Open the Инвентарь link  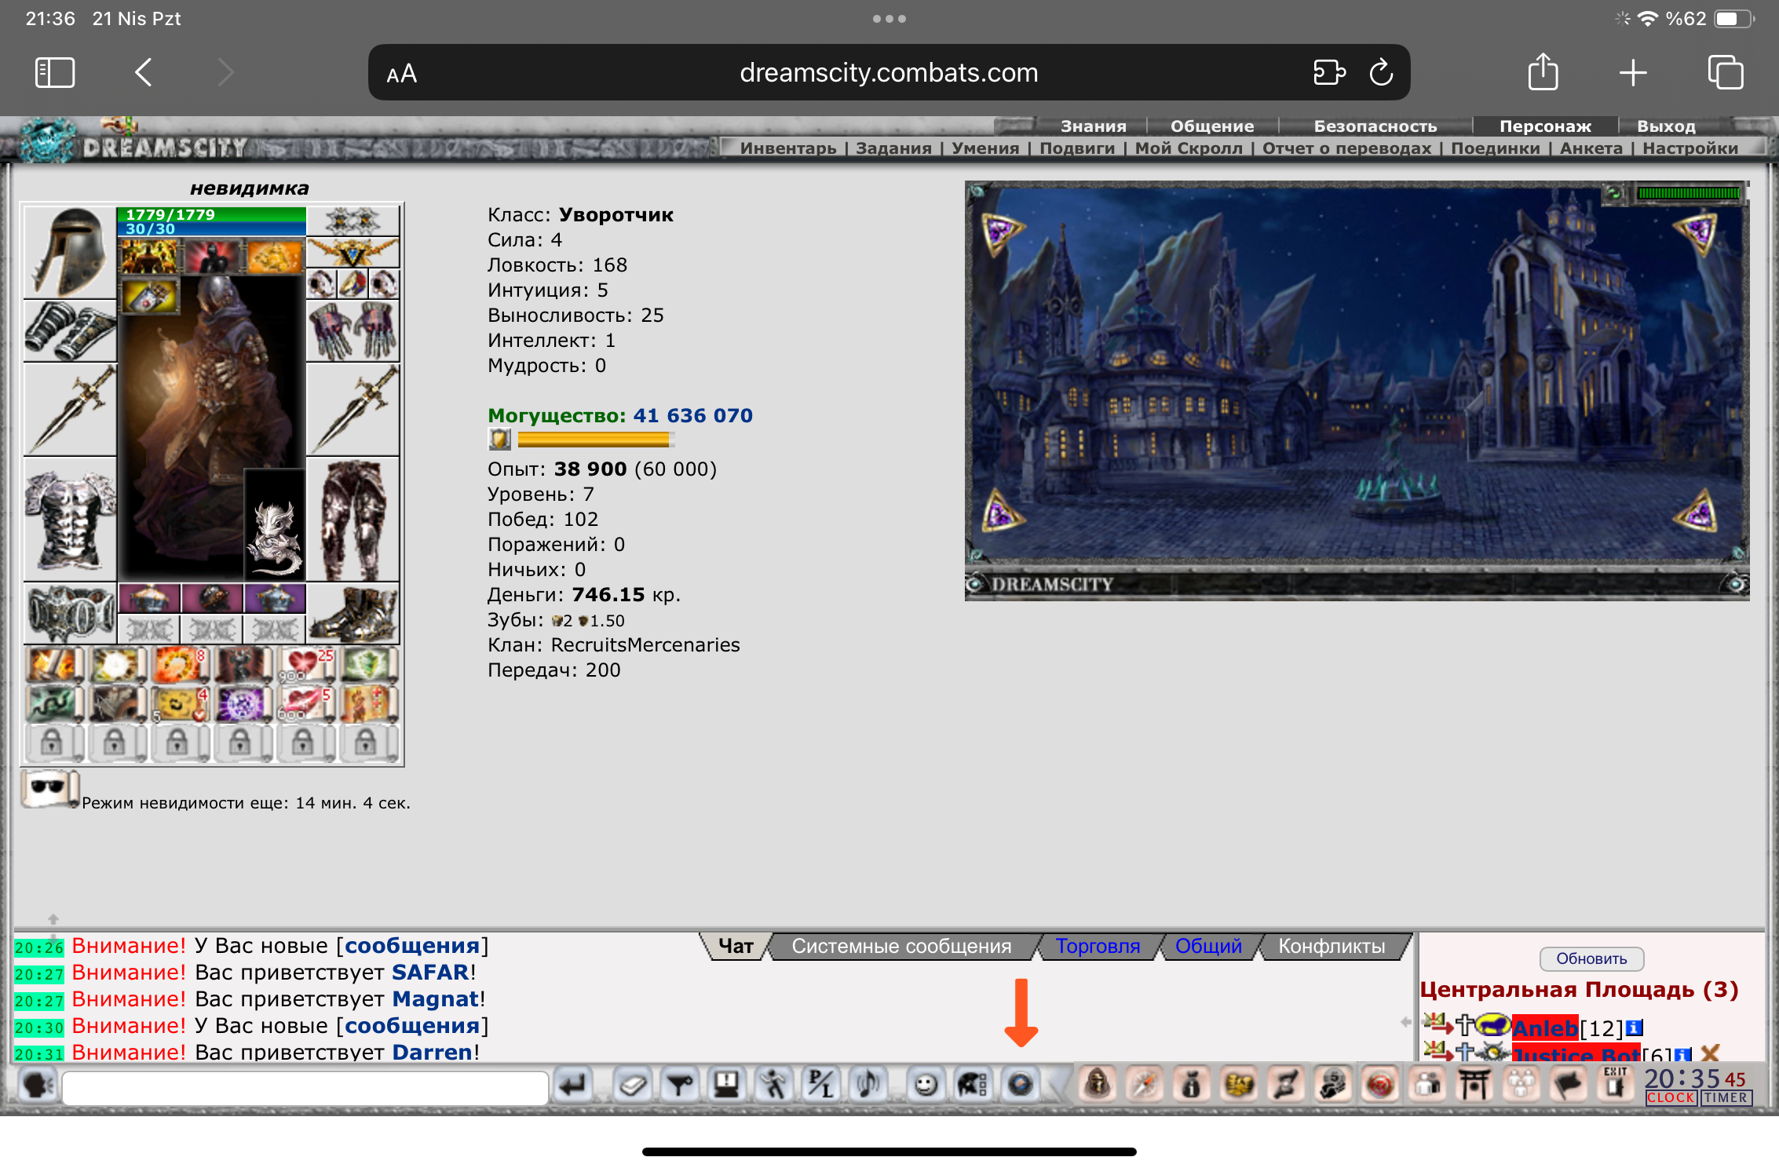tap(787, 148)
